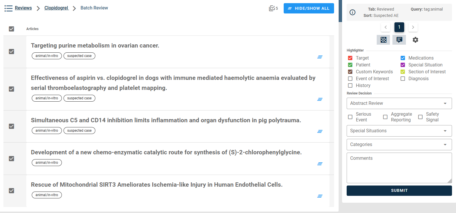Navigate to Reviews breadcrumb

click(23, 8)
